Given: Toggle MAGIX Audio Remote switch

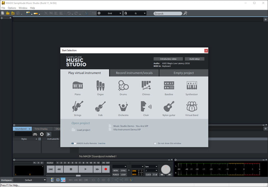Looking at the screenshot, I should (74, 144).
